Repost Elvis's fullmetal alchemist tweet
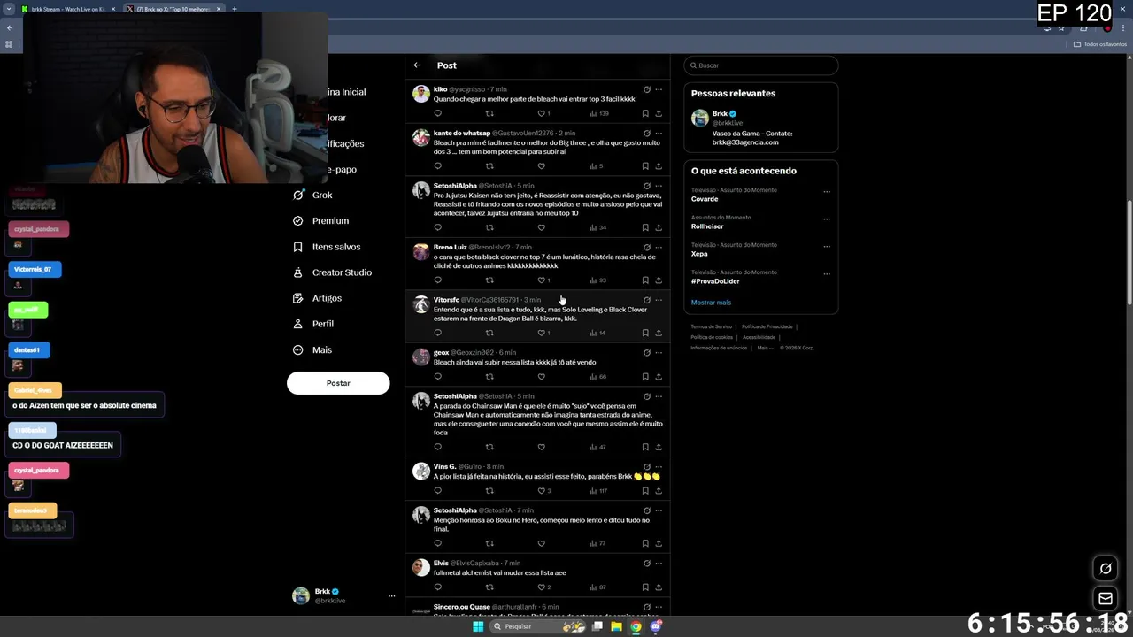The height and width of the screenshot is (637, 1133). tap(489, 587)
